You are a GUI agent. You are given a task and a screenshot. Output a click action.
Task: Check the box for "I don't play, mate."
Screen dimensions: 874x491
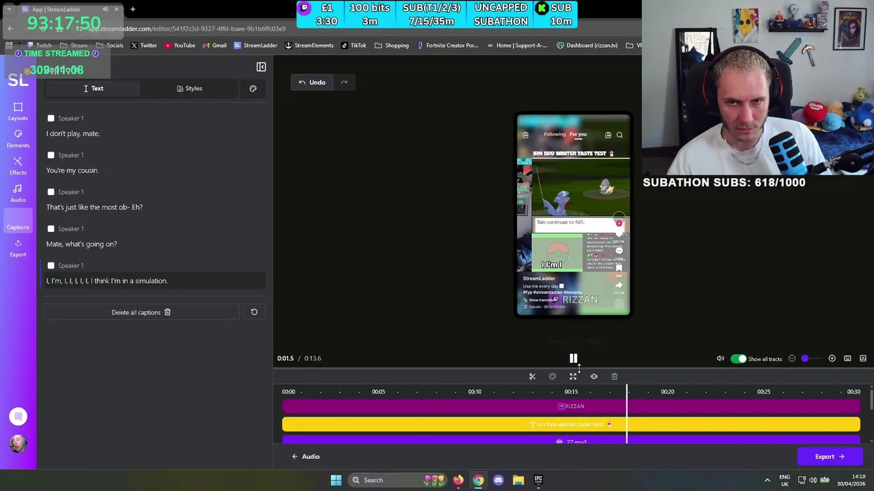point(51,119)
